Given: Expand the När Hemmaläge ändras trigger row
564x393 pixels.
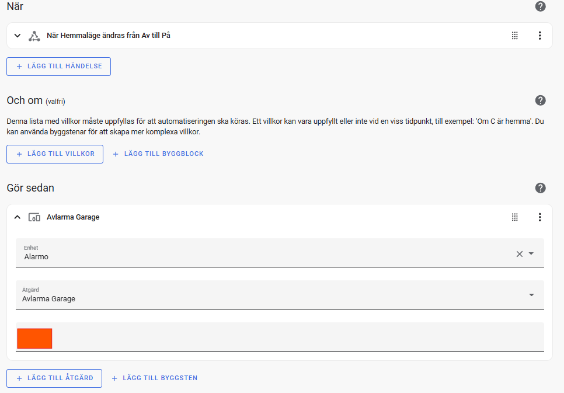Looking at the screenshot, I should click(x=18, y=36).
